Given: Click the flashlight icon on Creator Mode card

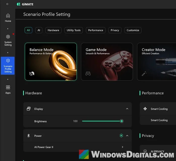Looking at the screenshot, I should coord(144,73).
